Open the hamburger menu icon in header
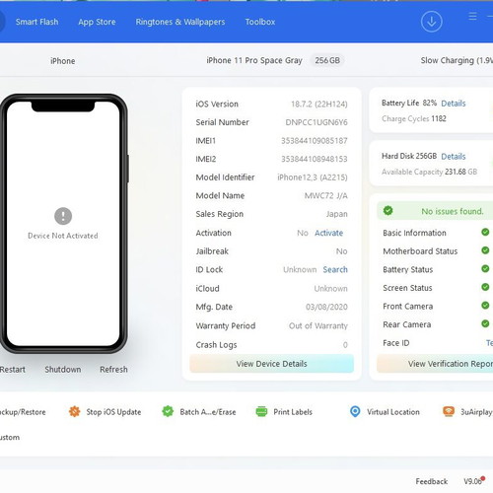Viewport: 493px width, 493px height. 472,16
